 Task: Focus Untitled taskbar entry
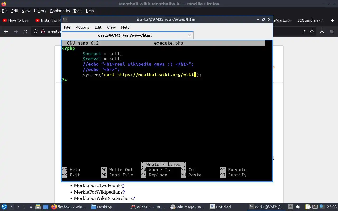click(x=220, y=207)
